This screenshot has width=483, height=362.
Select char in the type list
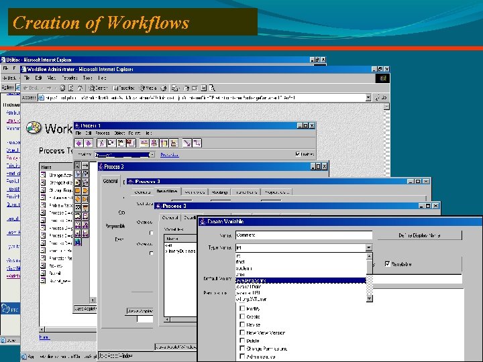pos(301,274)
